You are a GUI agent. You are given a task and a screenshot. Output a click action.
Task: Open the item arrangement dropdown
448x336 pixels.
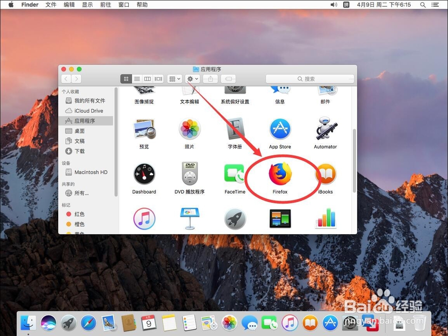pyautogui.click(x=175, y=79)
